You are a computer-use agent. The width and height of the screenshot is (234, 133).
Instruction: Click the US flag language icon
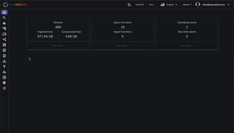162,5
